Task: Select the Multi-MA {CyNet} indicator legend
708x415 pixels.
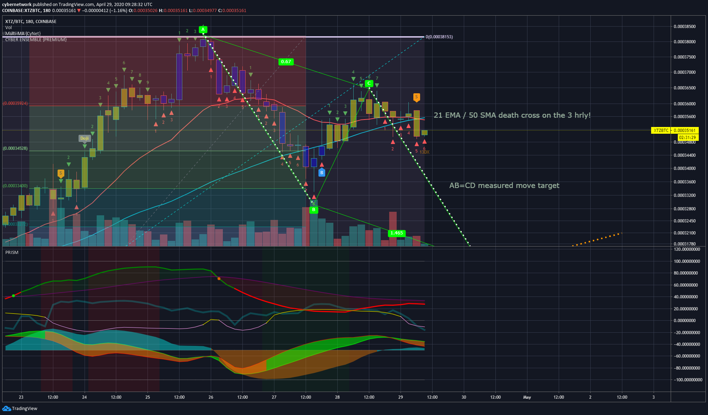Action: [23, 33]
